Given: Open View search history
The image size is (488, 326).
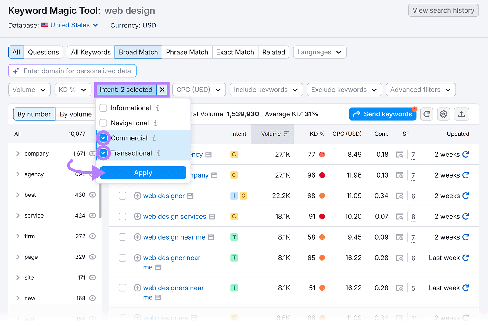Looking at the screenshot, I should (x=443, y=10).
